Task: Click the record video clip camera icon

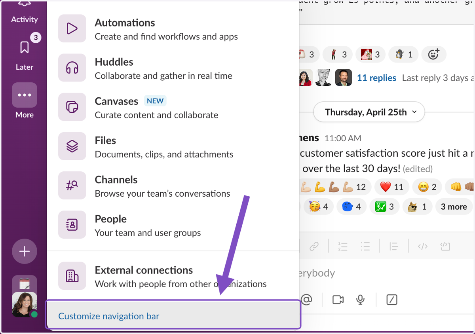Action: tap(338, 300)
